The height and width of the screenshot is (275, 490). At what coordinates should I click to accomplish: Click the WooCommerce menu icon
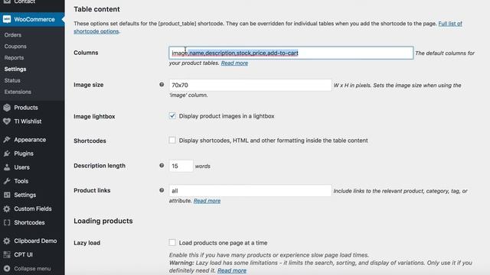(x=7, y=19)
